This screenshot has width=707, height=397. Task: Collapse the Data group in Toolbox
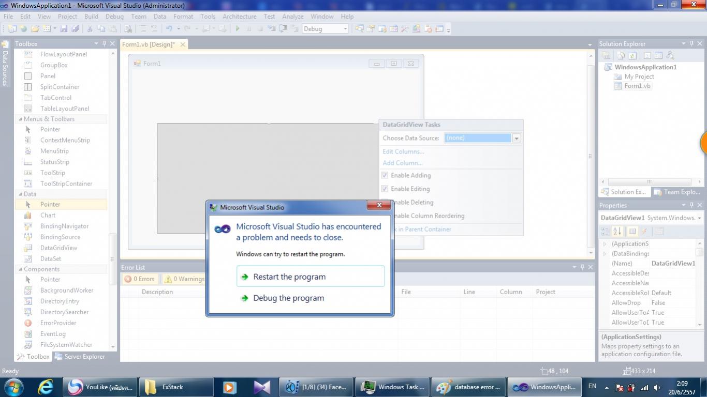(x=19, y=194)
